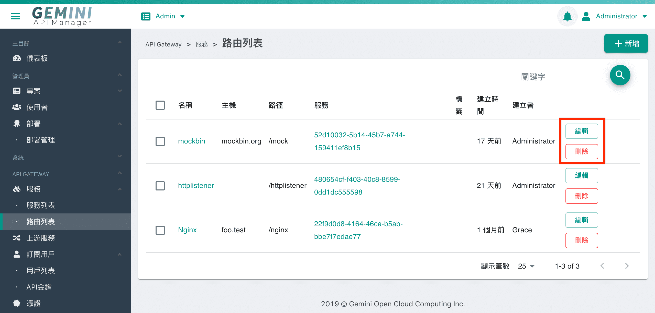Open the Nginx route link
The height and width of the screenshot is (313, 655).
[187, 230]
